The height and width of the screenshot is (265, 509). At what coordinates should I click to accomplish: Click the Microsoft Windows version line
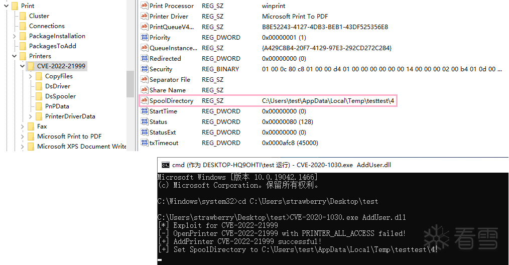[x=237, y=177]
